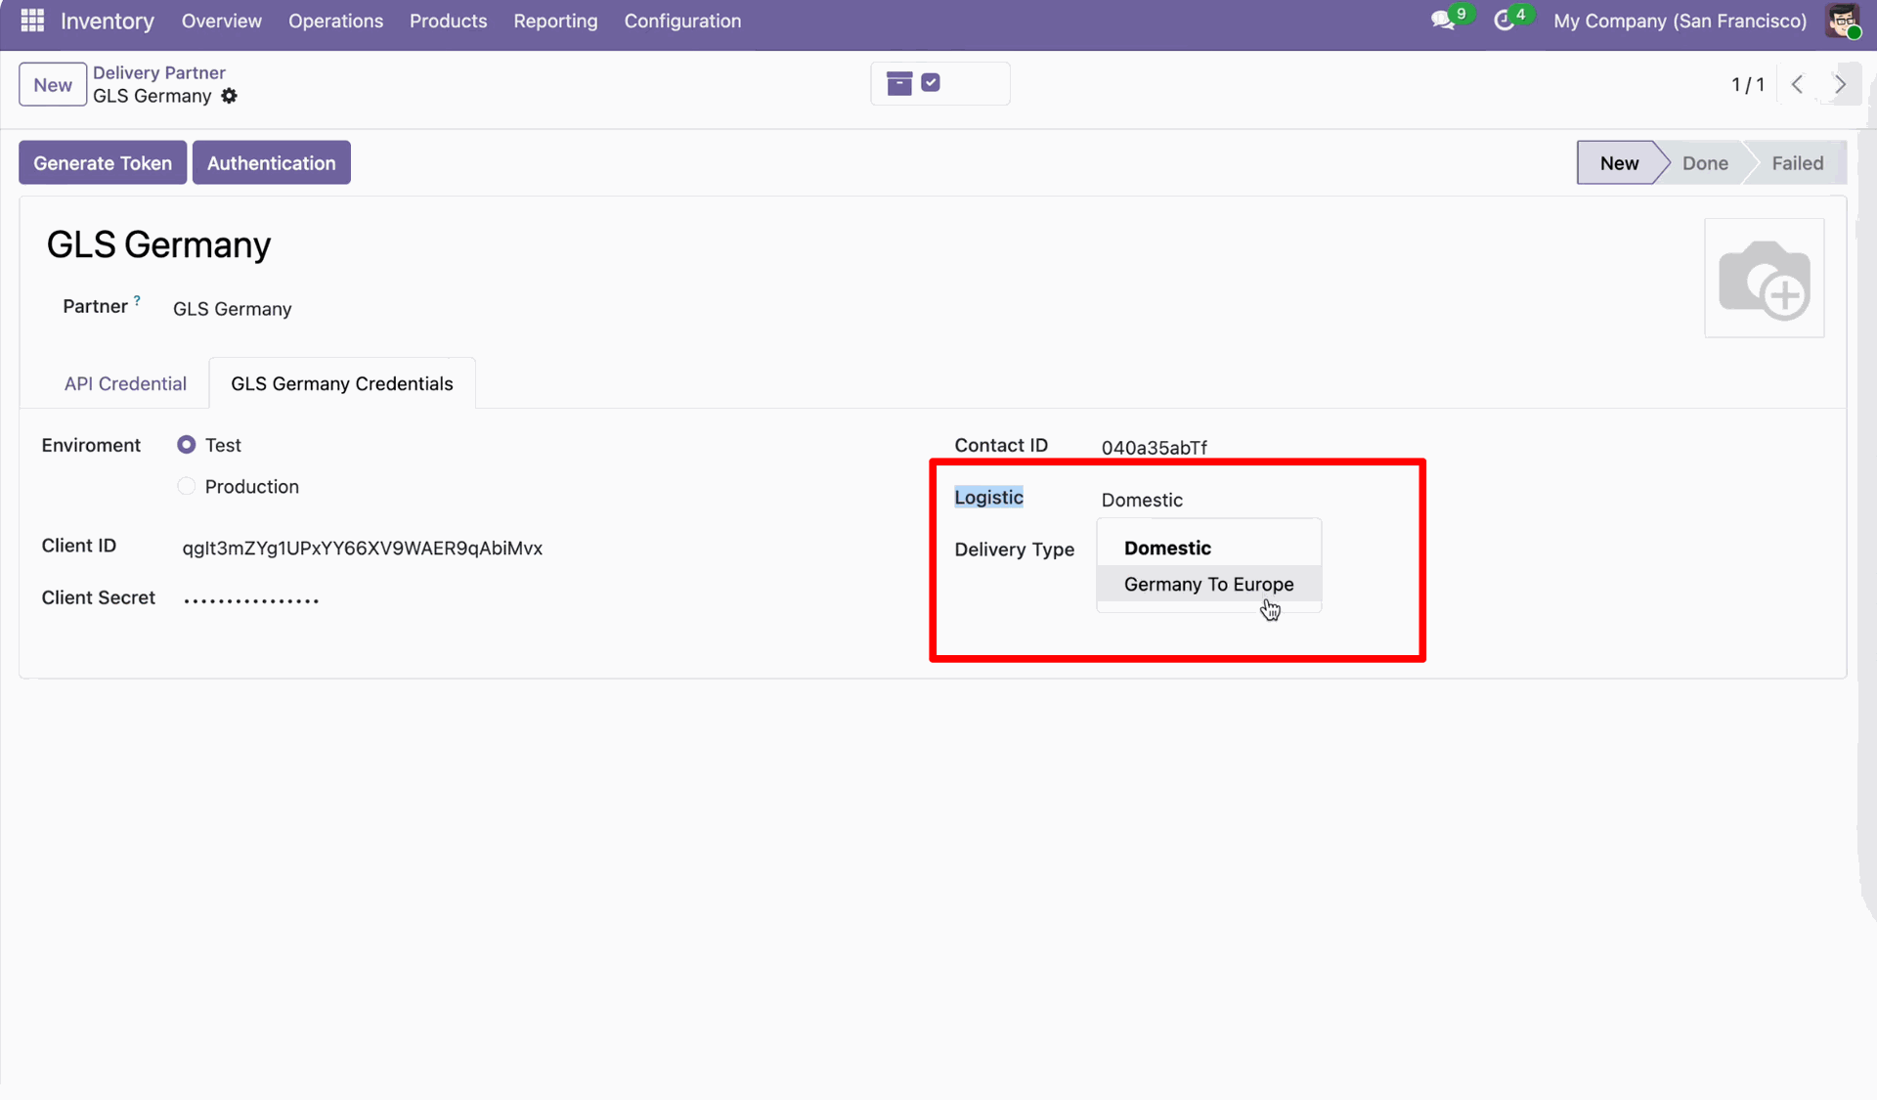Click the Generate Token button
The width and height of the screenshot is (1877, 1100).
(103, 163)
